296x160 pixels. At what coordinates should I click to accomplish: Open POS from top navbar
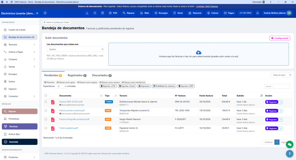(113, 13)
